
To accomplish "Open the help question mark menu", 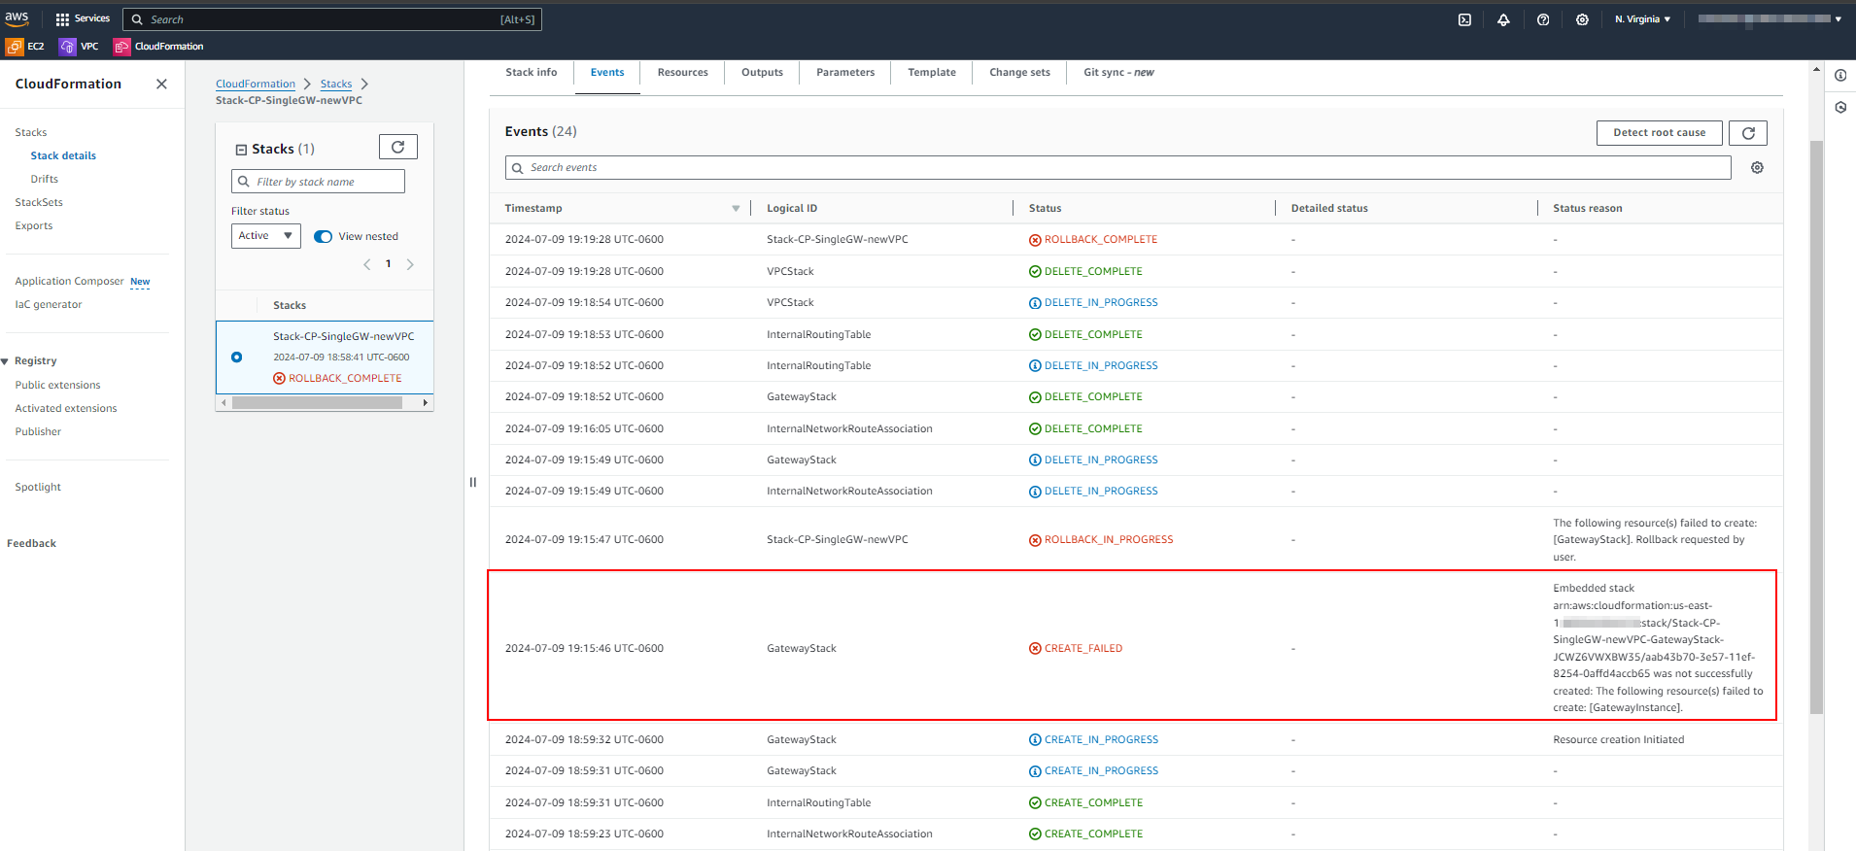I will pos(1543,19).
